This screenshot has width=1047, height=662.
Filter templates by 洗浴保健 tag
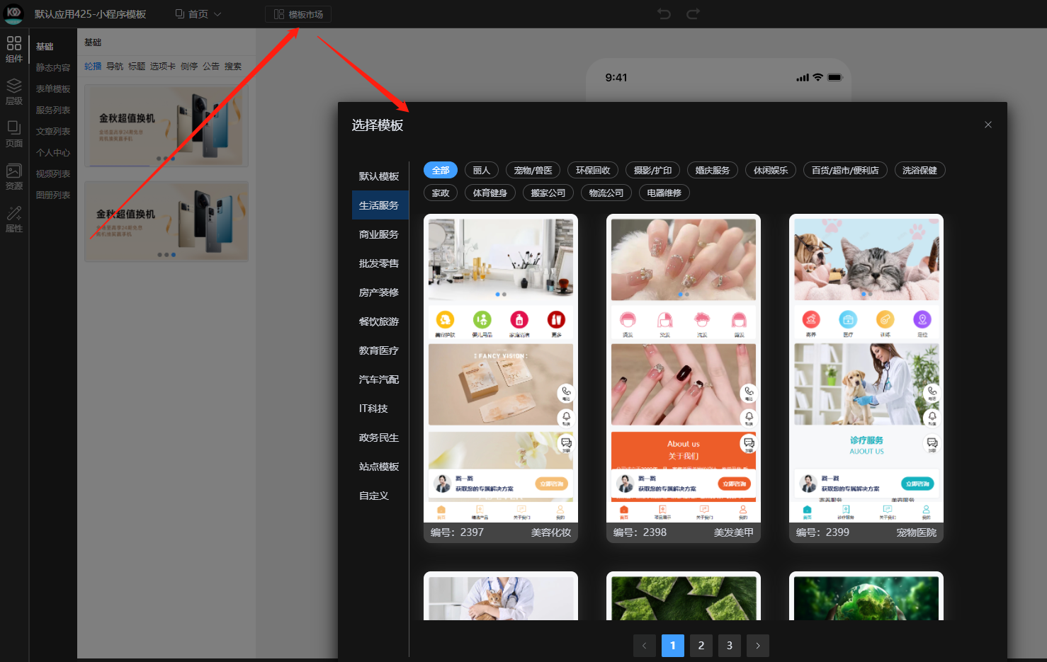919,170
